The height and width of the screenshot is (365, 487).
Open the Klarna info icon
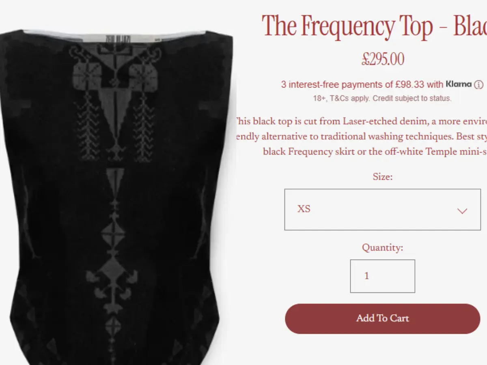click(x=479, y=85)
